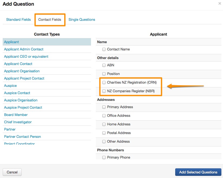
Task: Check the Primary Address box
Action: (x=104, y=107)
